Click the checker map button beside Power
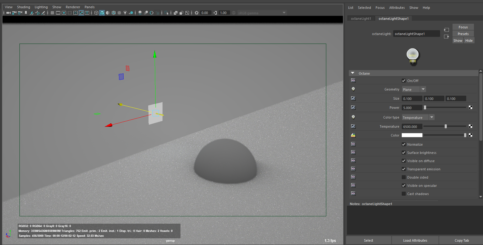 (x=471, y=108)
